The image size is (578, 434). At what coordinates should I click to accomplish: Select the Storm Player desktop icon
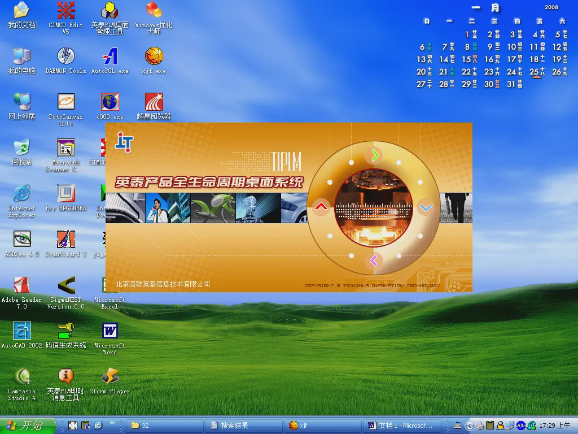point(110,377)
